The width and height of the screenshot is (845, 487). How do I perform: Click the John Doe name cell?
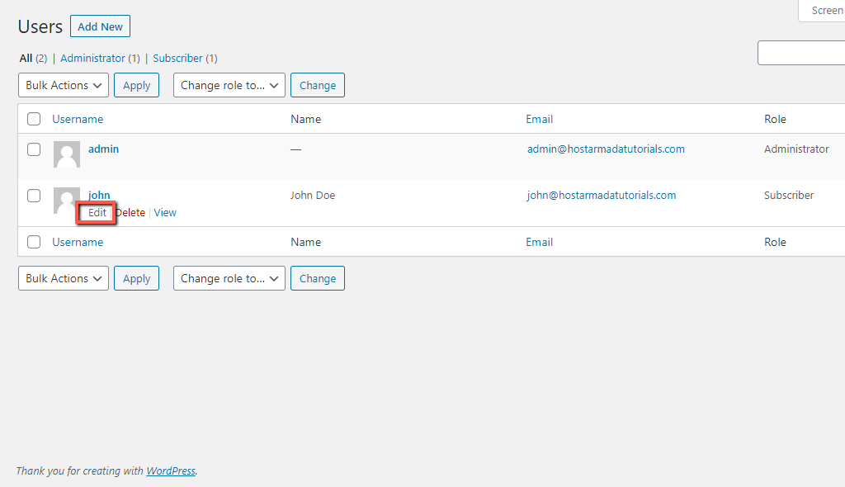(x=313, y=196)
